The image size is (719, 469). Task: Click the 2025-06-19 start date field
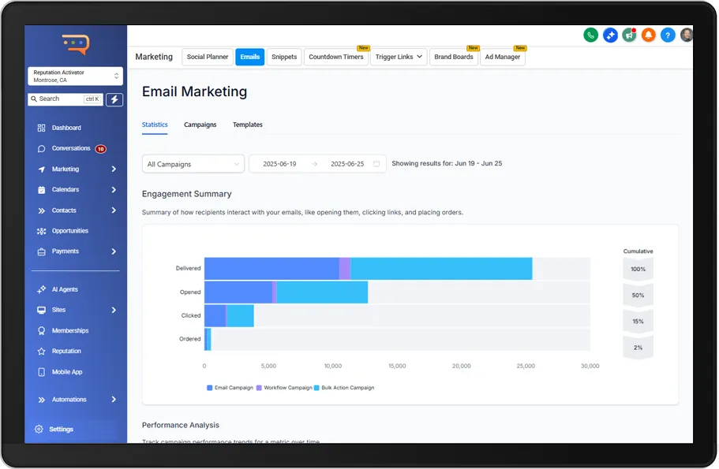point(279,164)
